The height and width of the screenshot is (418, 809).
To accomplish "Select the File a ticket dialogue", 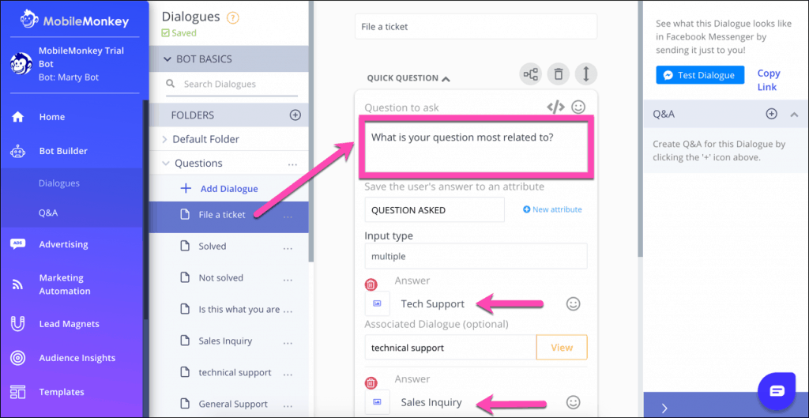I will 229,215.
